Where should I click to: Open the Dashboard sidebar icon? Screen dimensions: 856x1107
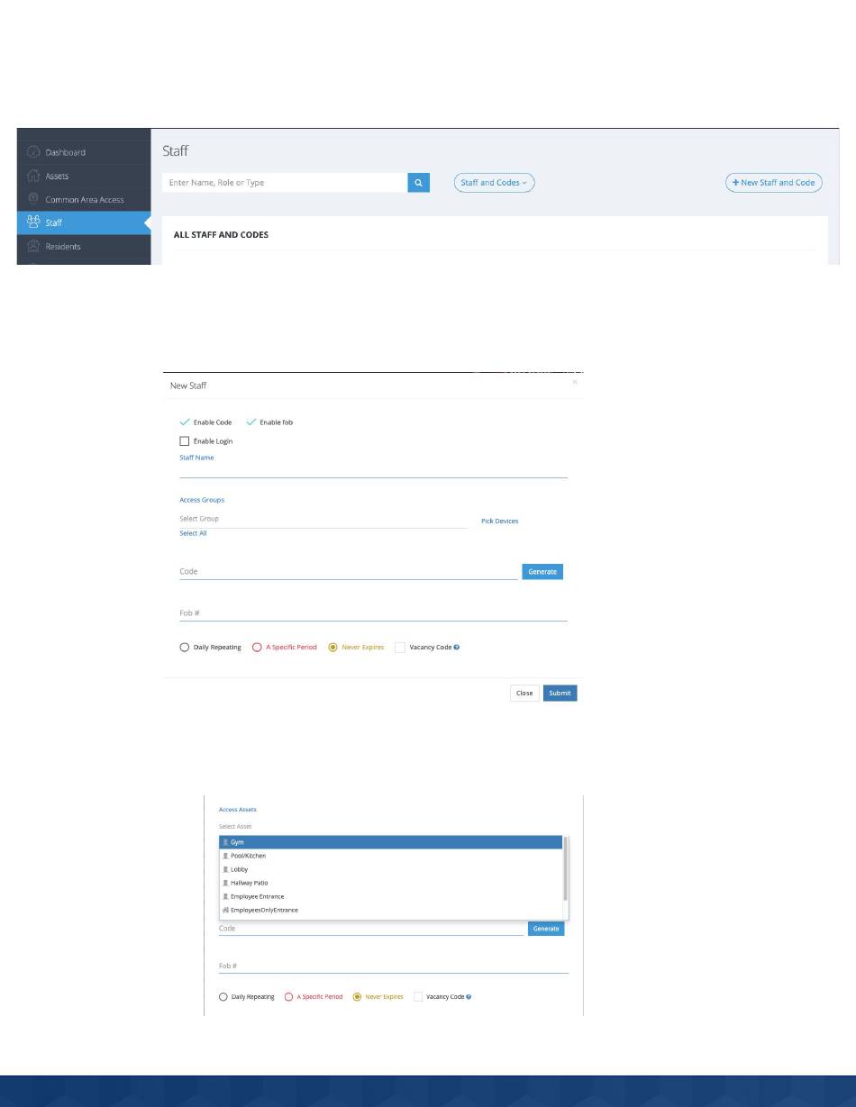33,152
